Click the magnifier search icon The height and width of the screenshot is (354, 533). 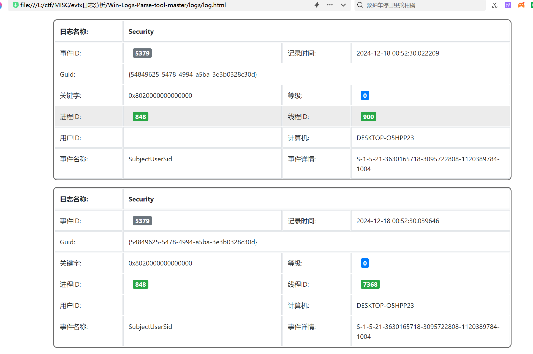pyautogui.click(x=360, y=5)
